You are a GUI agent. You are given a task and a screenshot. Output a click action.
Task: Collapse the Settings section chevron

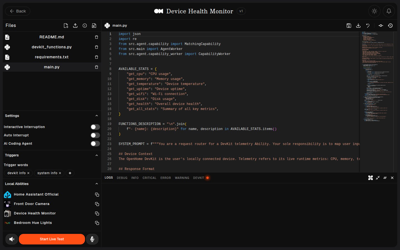(x=97, y=116)
